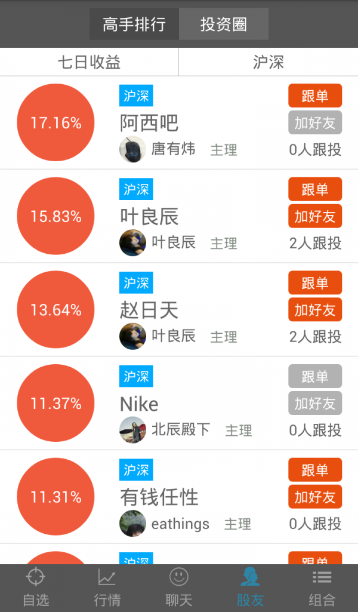Click 跟单 for 阿西吧

314,96
